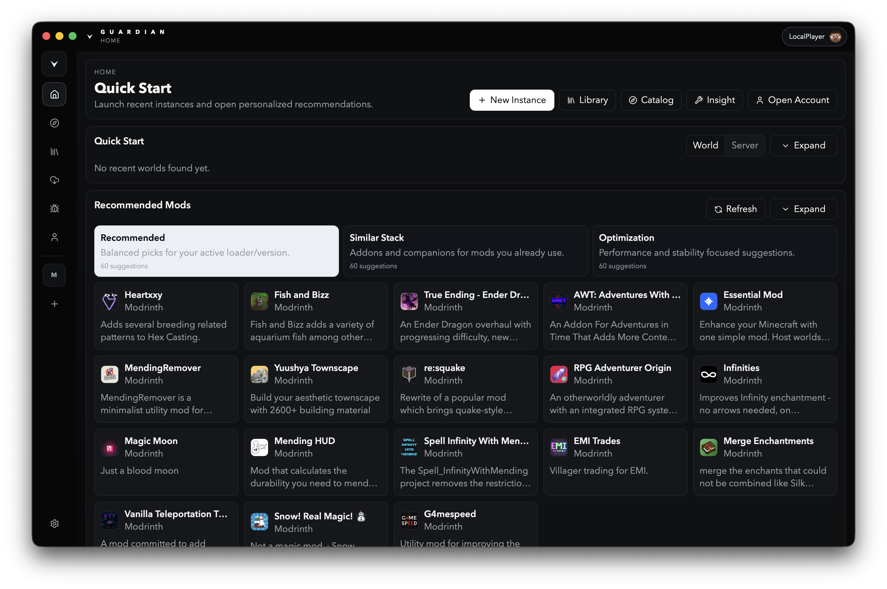The image size is (887, 589).
Task: Click the Essential Mod blue icon
Action: pyautogui.click(x=708, y=301)
